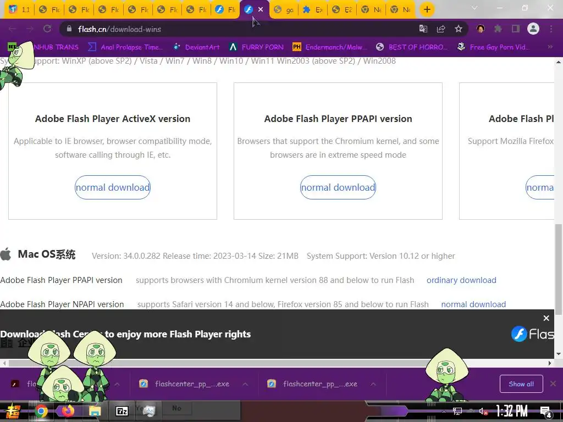The height and width of the screenshot is (422, 563).
Task: Close the Flash Center promotion banner
Action: pos(546,318)
